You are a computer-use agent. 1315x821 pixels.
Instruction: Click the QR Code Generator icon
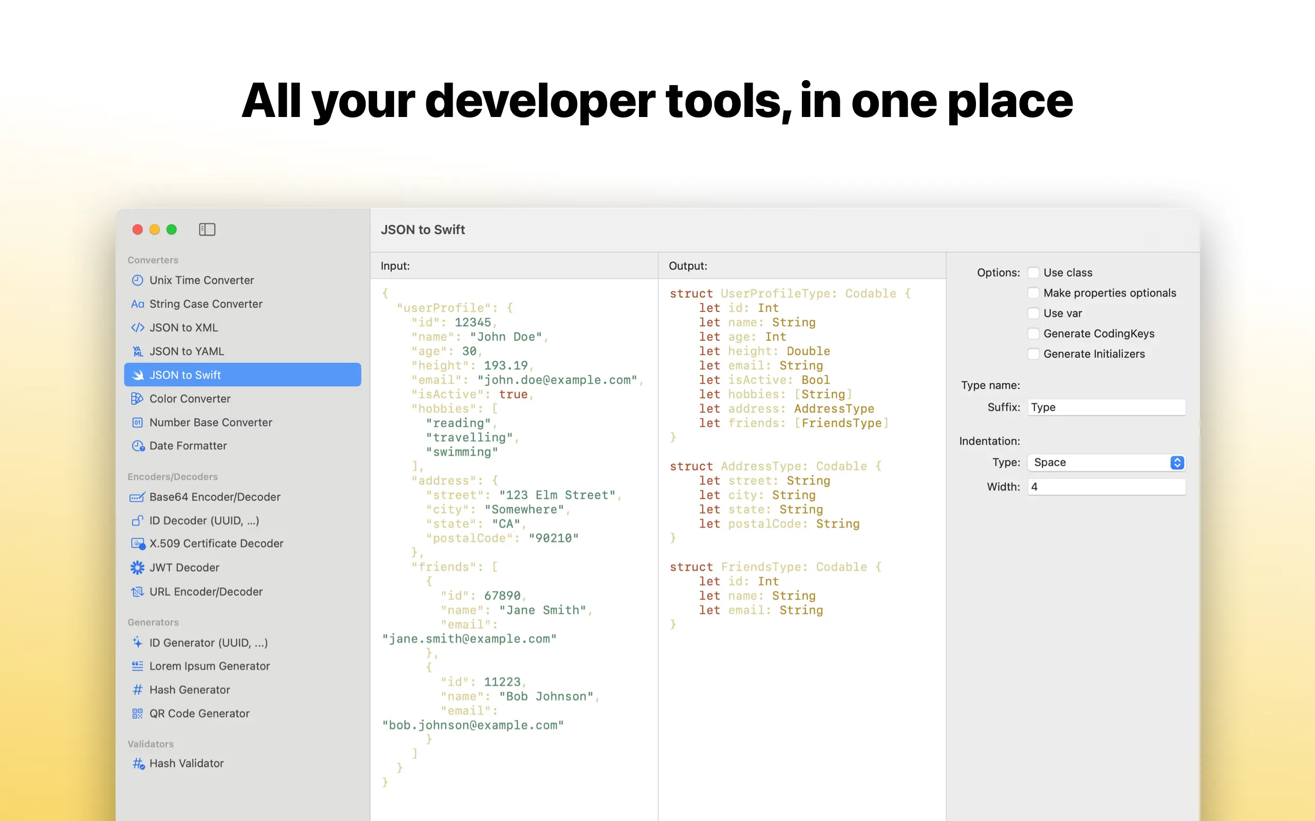[x=138, y=713]
